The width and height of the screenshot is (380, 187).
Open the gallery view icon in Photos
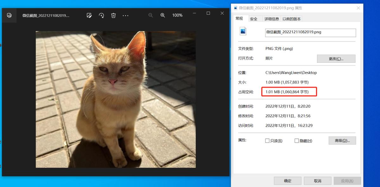[9, 15]
